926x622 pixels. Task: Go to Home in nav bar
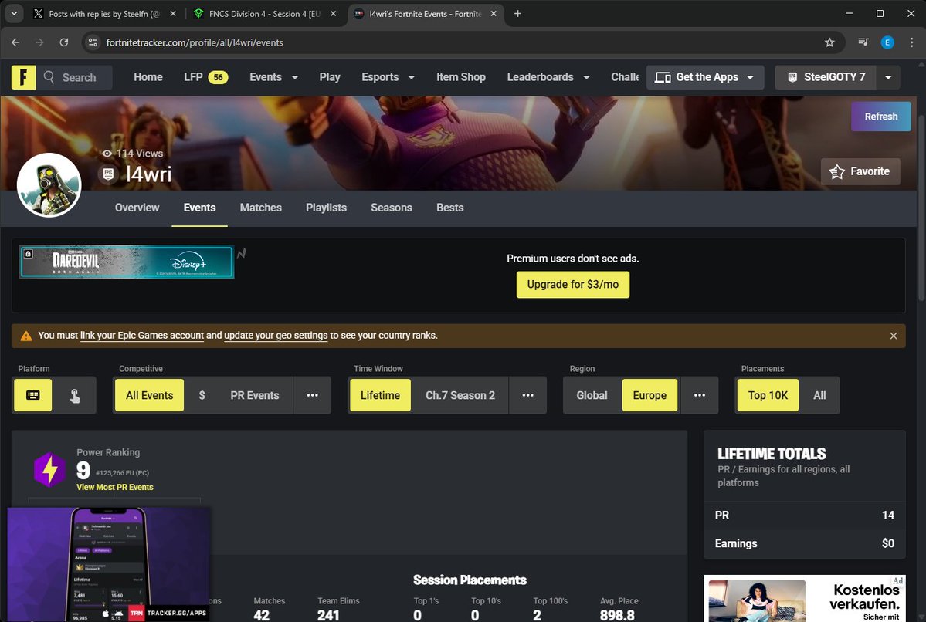(148, 77)
